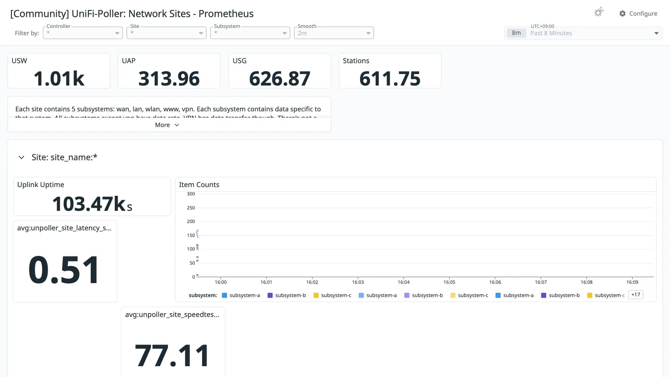Click the 16:04 time axis label
This screenshot has height=377, width=670.
(403, 282)
